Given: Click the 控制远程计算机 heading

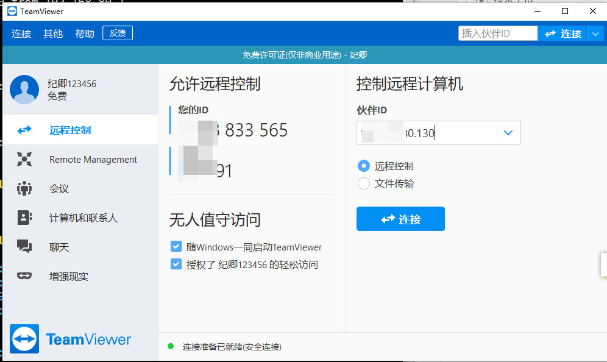Looking at the screenshot, I should click(410, 83).
